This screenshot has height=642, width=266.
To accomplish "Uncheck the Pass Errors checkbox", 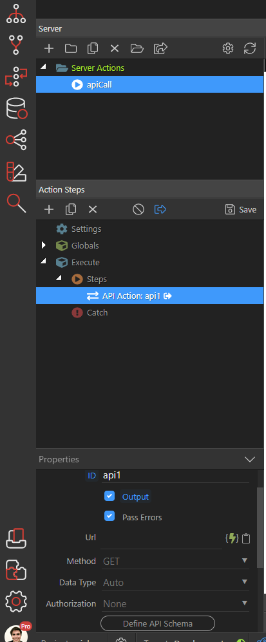I will (x=109, y=516).
